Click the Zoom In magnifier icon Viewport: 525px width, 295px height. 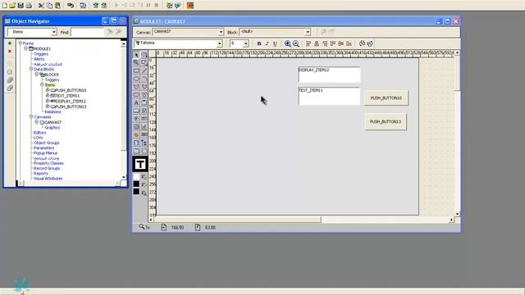pos(287,43)
